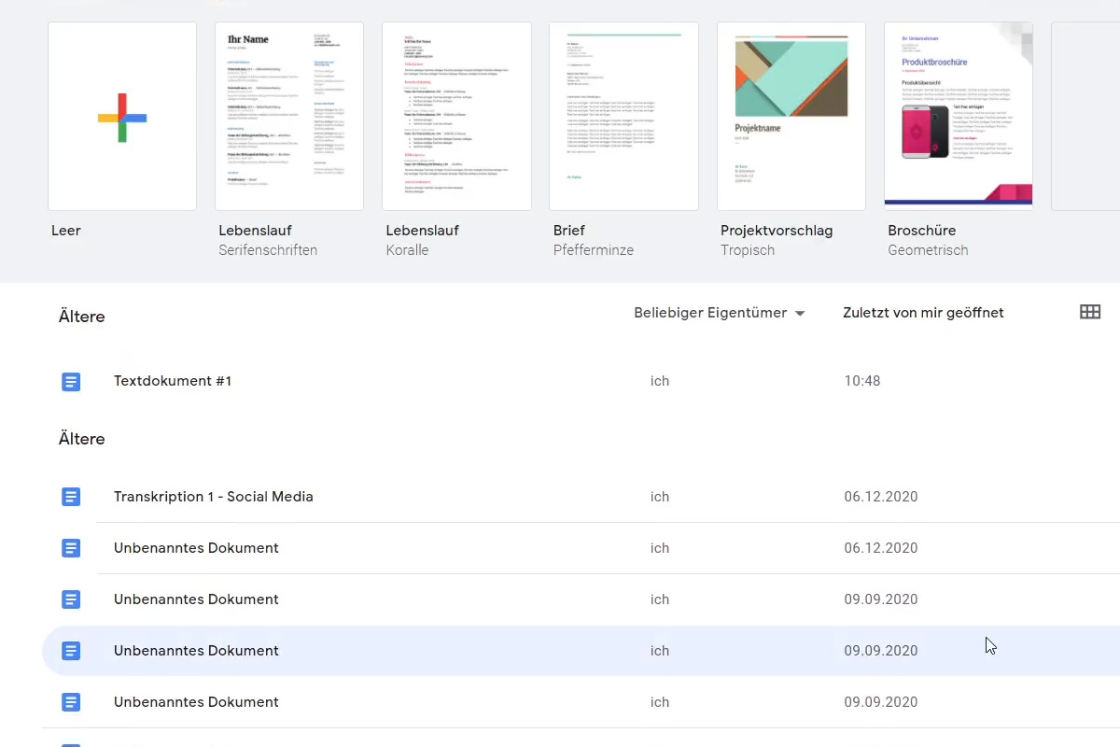Click the Zuletzt von mir geöffnet column header
The width and height of the screenshot is (1120, 747).
[x=923, y=313]
